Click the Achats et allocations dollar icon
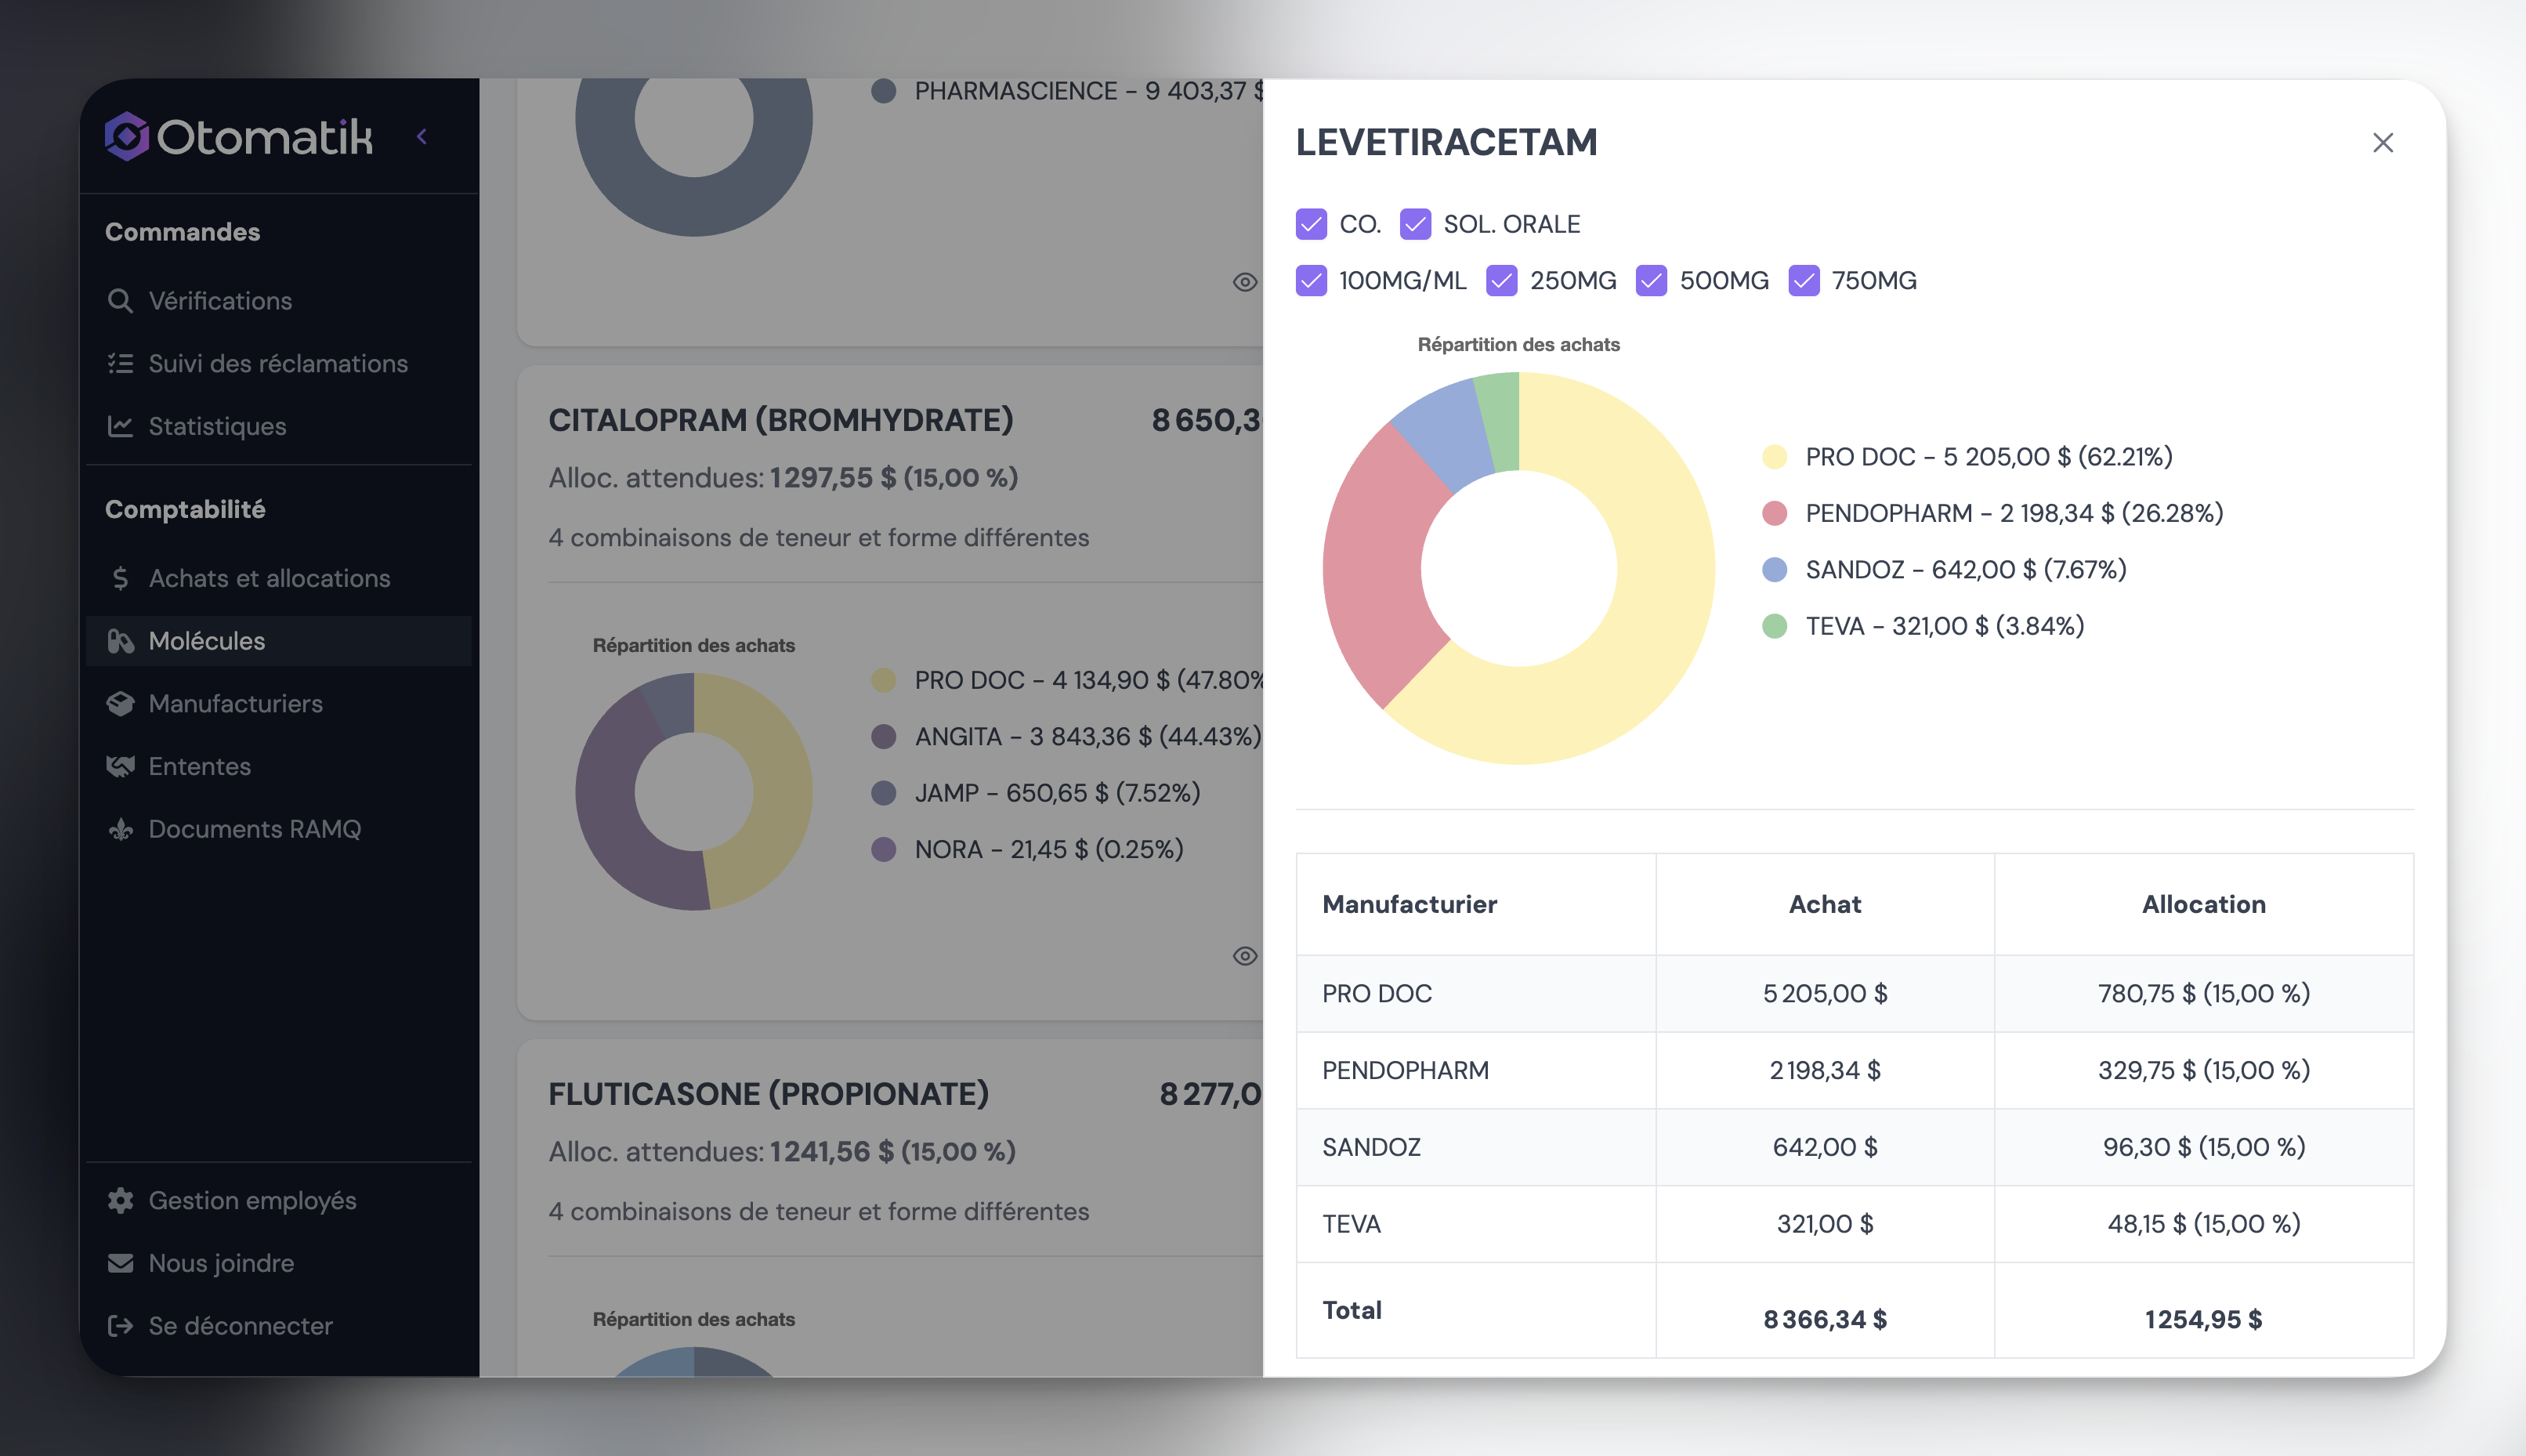Screen dimensions: 2526x1456 120,578
